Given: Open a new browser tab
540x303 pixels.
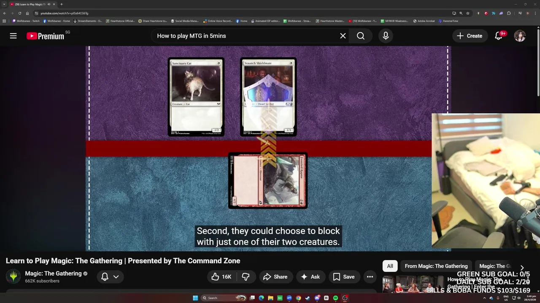Looking at the screenshot, I should (62, 4).
